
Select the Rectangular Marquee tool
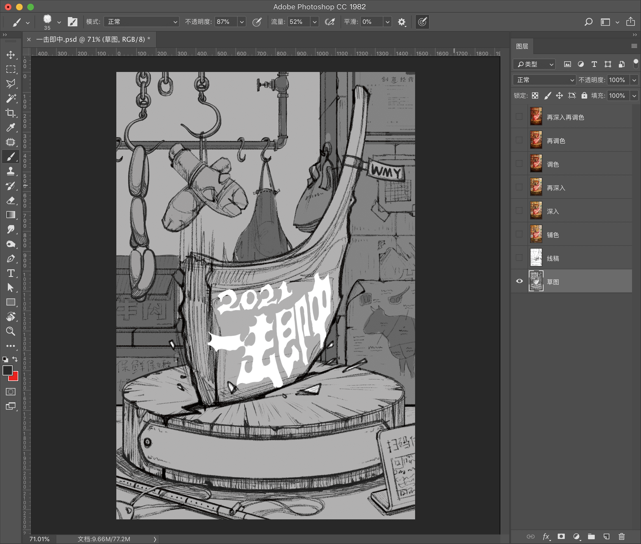(10, 69)
